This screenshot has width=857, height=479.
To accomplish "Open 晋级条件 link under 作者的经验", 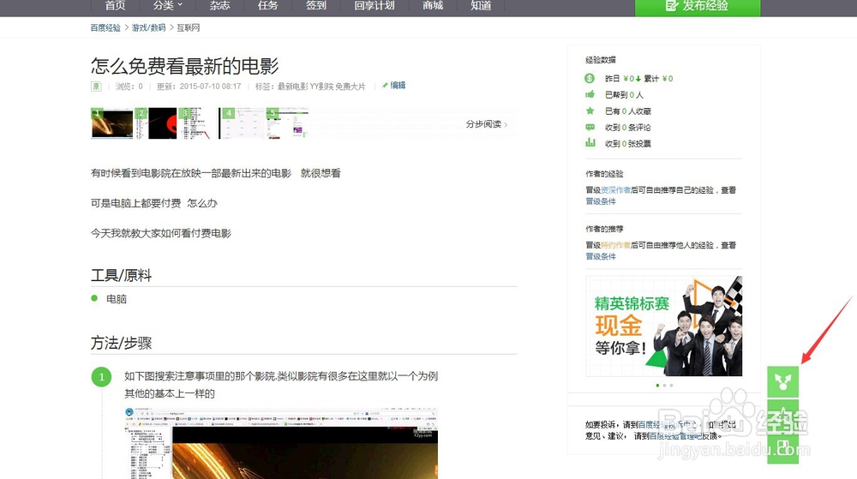I will pos(601,201).
